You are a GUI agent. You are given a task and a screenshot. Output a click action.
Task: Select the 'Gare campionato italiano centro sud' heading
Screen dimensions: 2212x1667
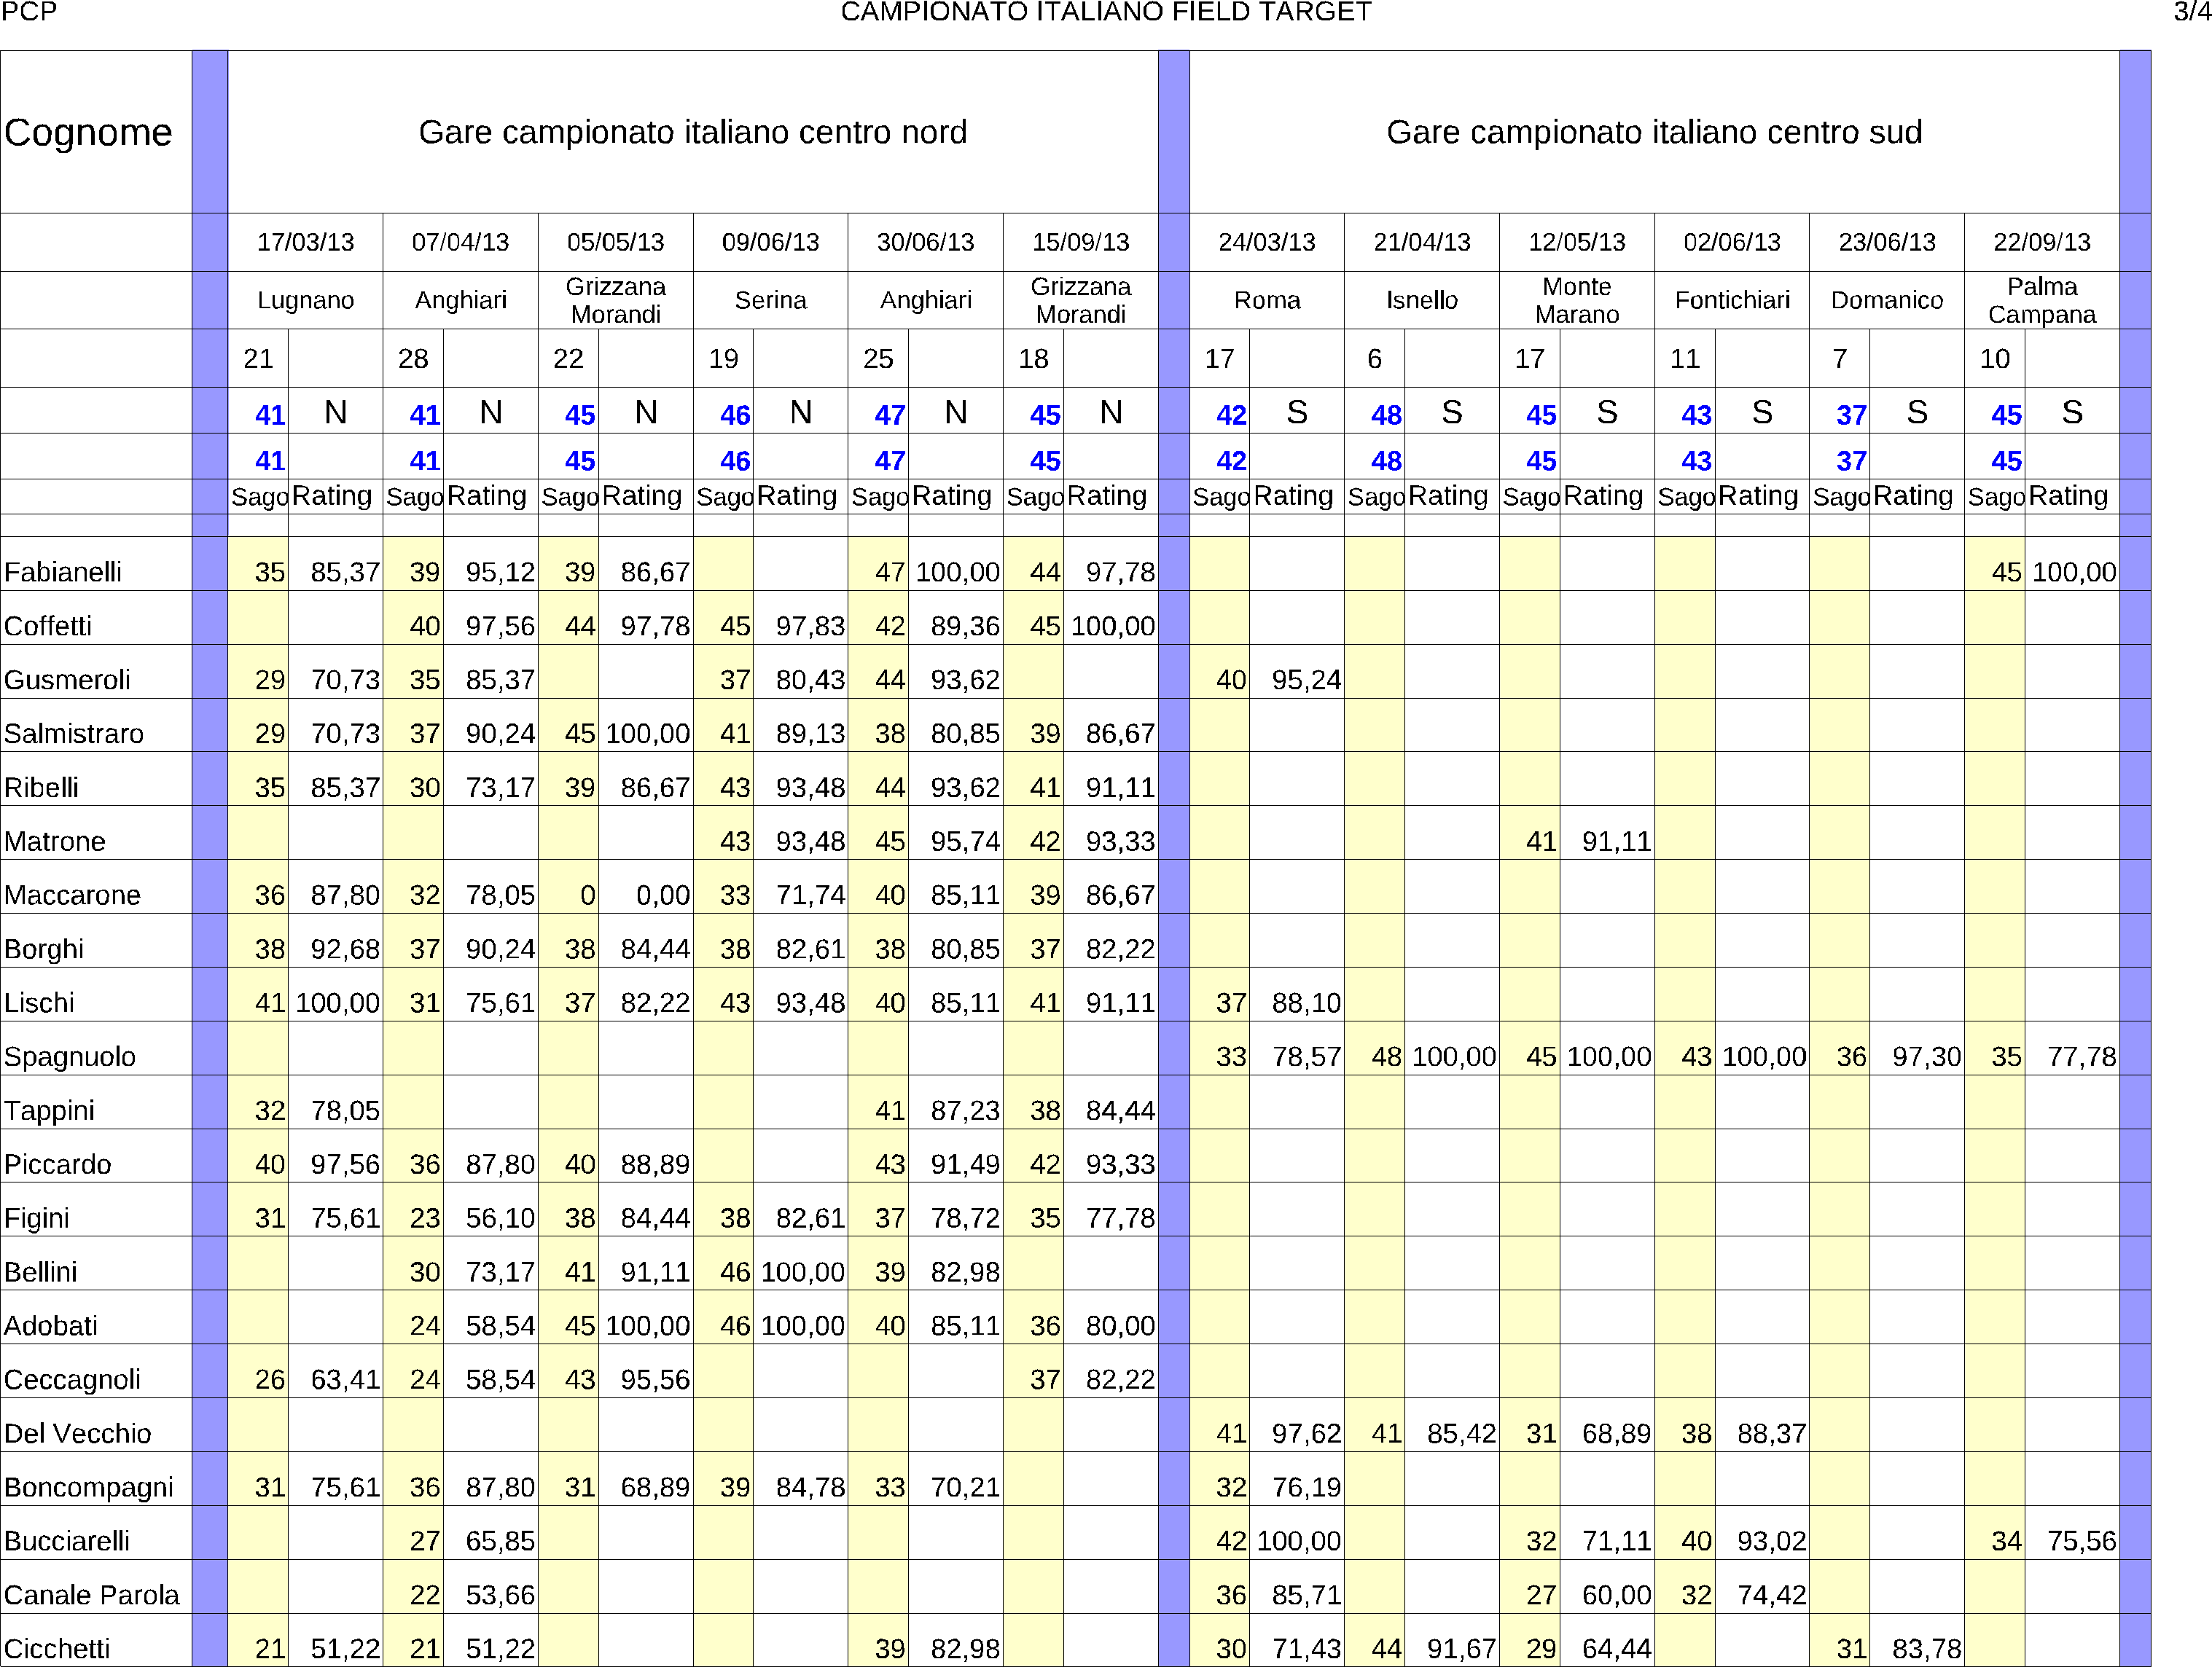1654,132
